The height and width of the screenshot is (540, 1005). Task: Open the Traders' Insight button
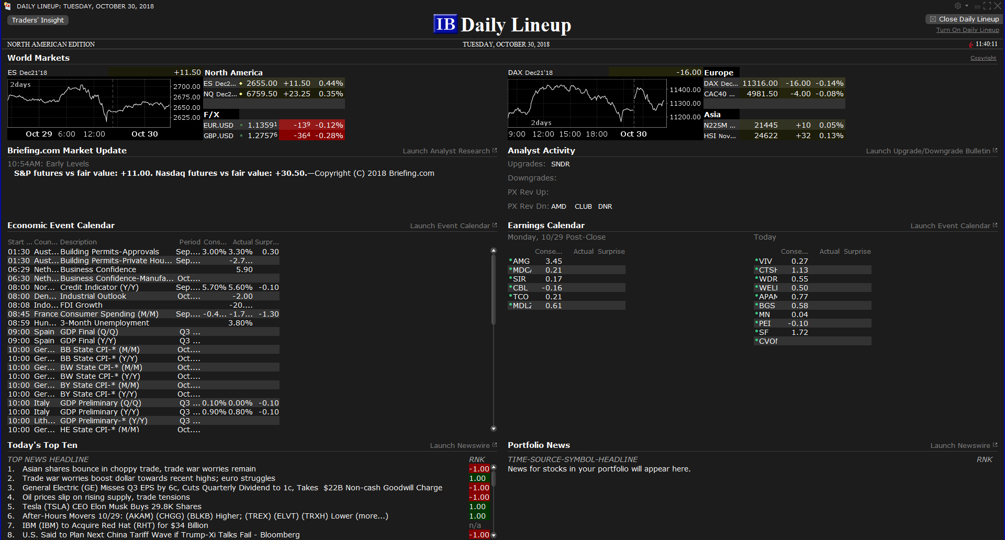click(38, 20)
